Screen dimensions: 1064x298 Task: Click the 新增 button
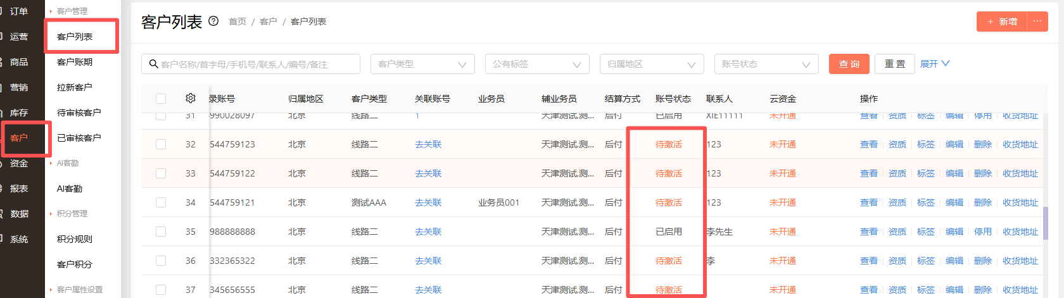(x=1002, y=22)
